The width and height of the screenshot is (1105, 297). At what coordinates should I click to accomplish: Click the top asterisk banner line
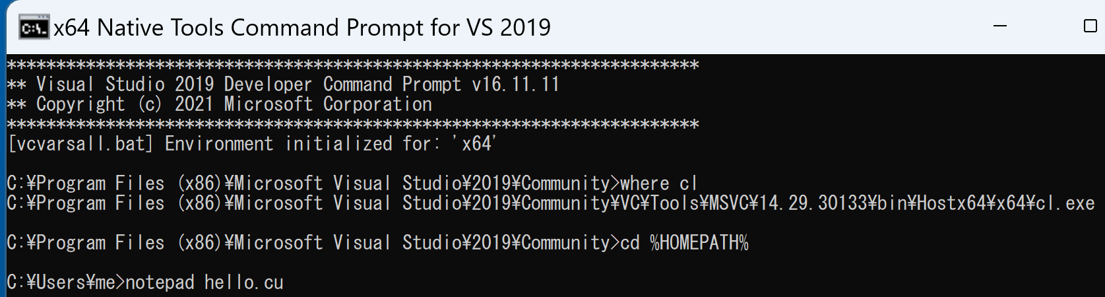click(x=353, y=65)
